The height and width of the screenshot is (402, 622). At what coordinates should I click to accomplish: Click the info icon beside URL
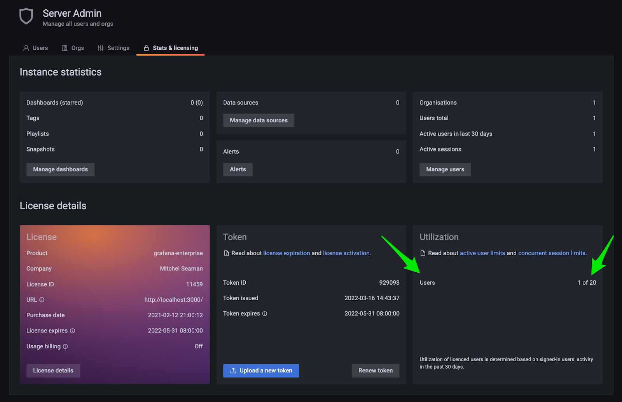click(42, 300)
